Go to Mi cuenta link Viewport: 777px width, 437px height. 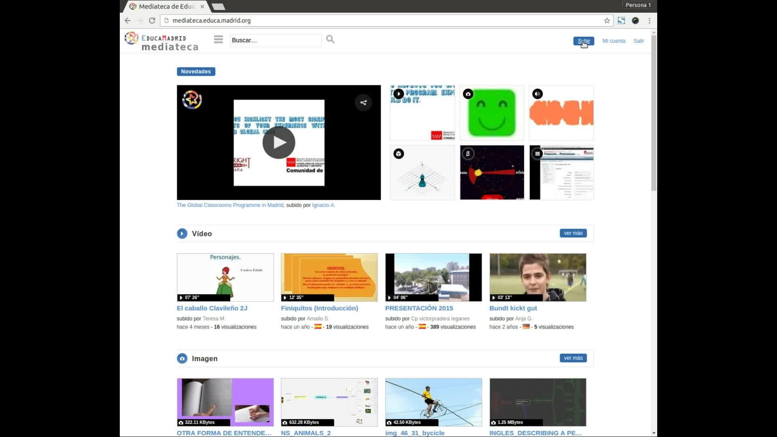tap(614, 41)
